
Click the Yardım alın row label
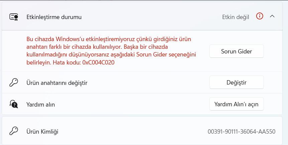[40, 105]
